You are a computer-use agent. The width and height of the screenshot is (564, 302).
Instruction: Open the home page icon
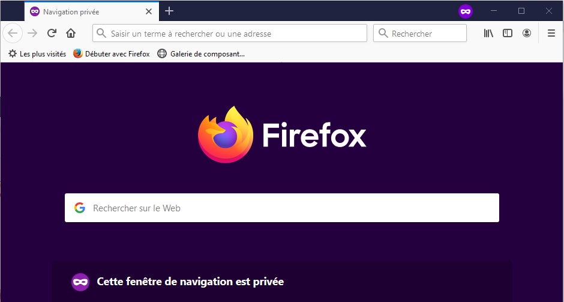[71, 34]
